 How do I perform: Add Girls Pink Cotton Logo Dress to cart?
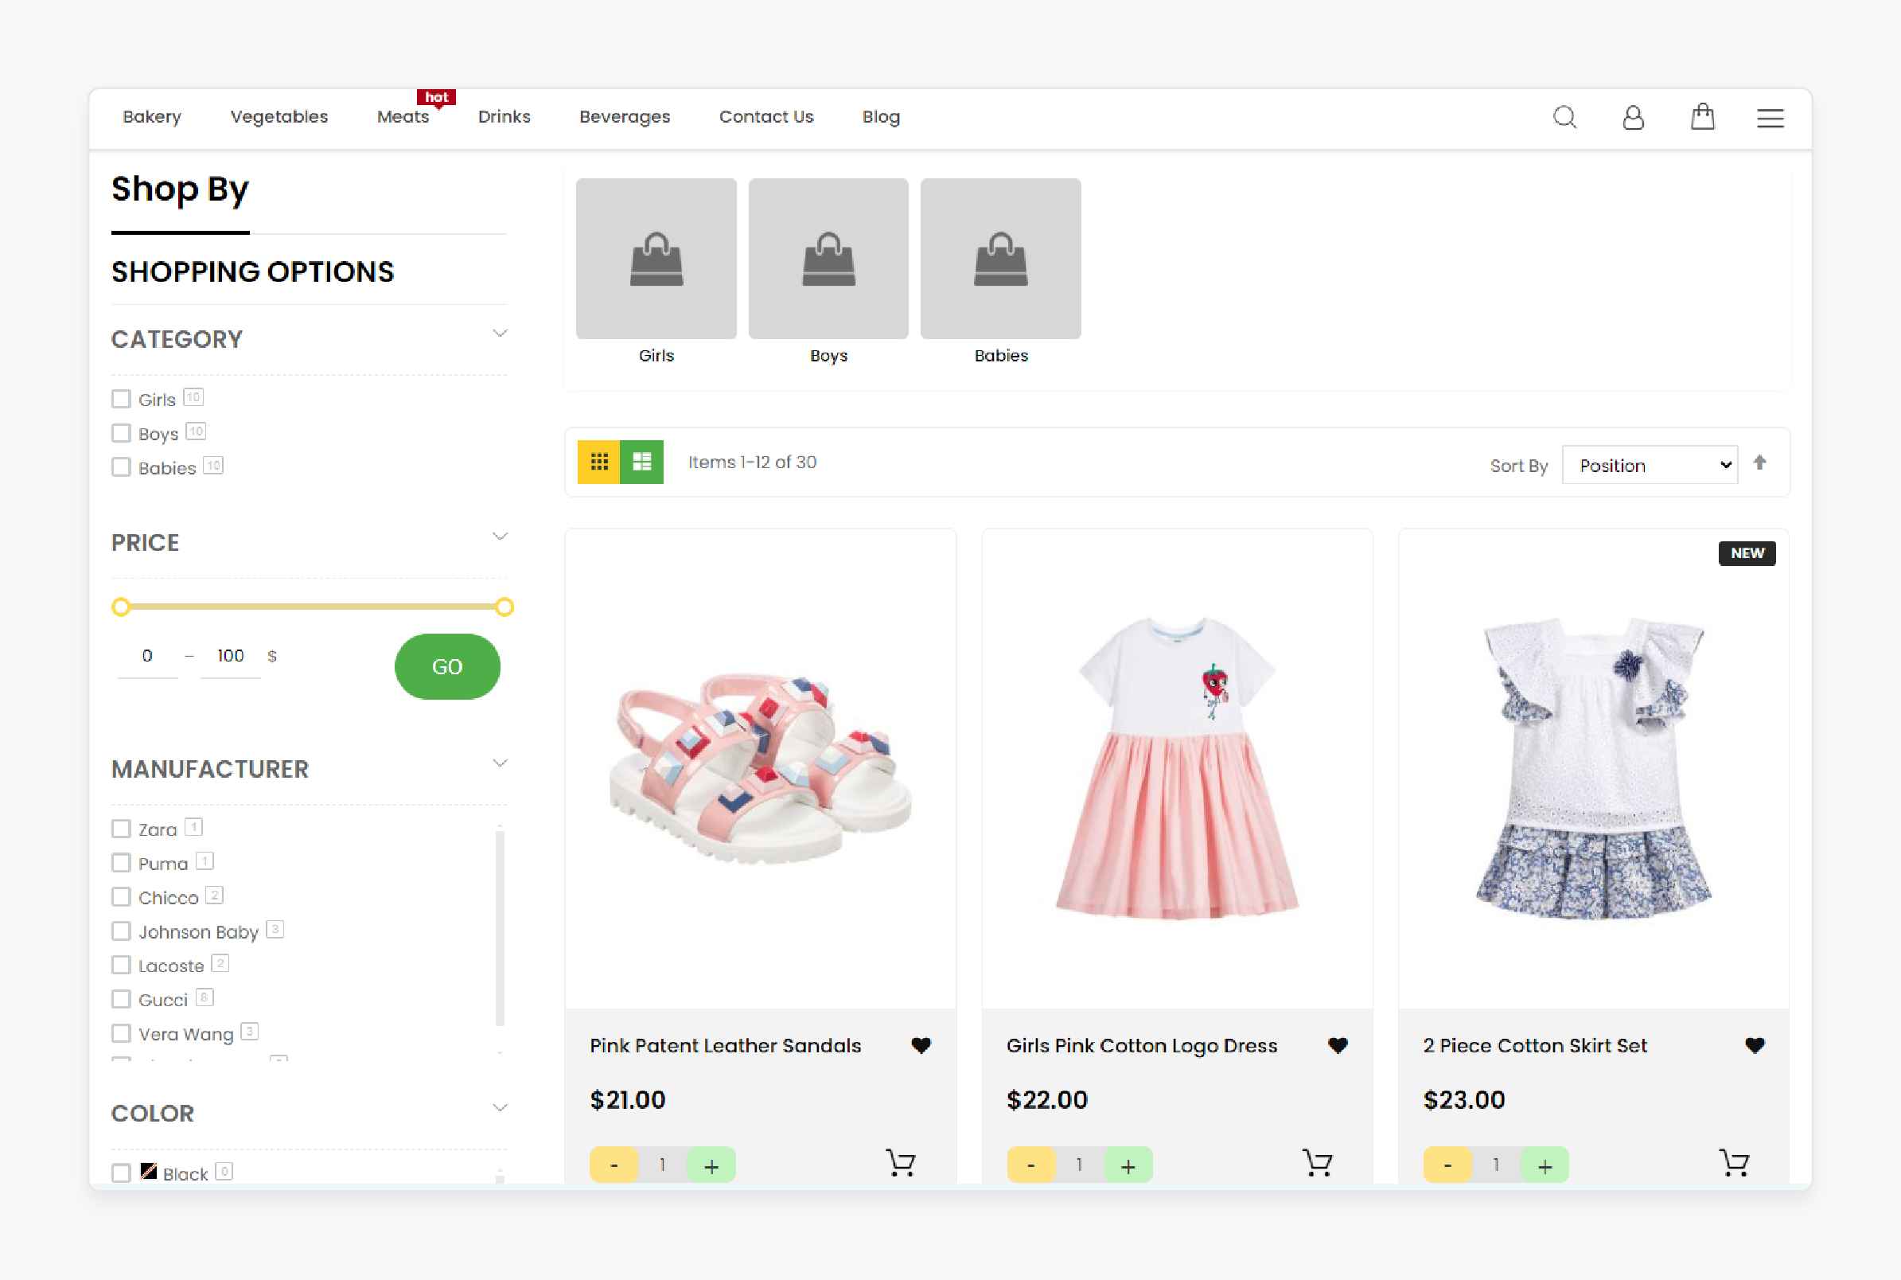tap(1318, 1163)
